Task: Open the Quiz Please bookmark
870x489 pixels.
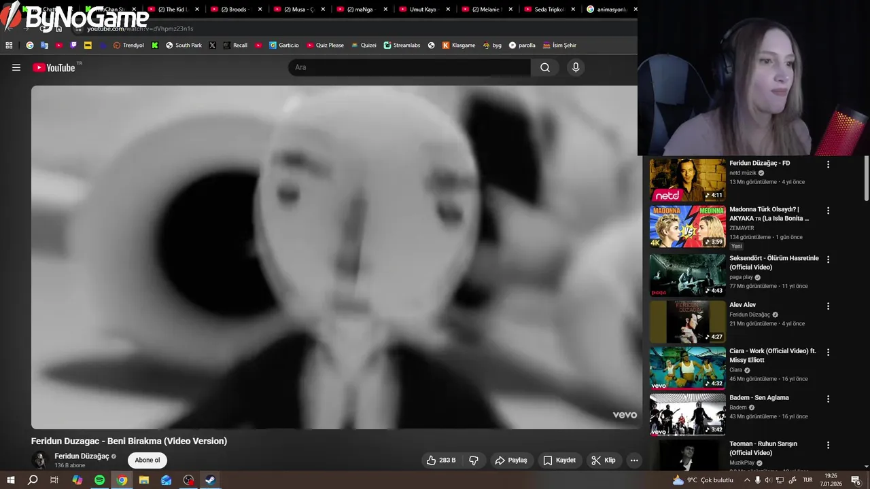Action: pyautogui.click(x=325, y=46)
